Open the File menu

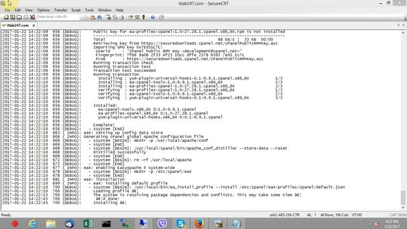coord(7,10)
